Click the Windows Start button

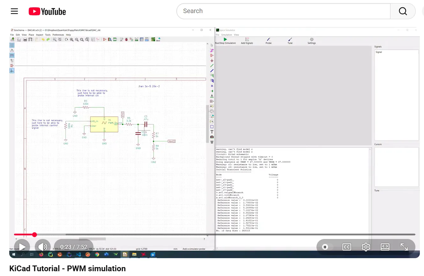14,255
